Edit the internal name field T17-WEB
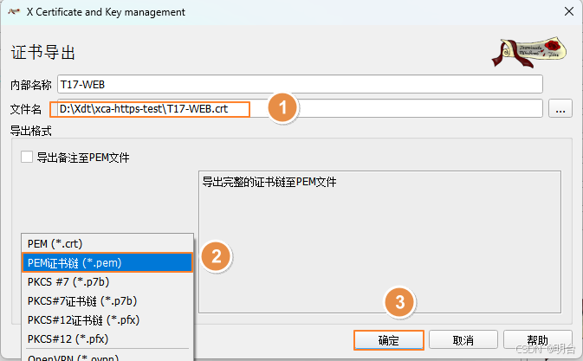Viewport: 583px width, 361px height. click(x=300, y=84)
